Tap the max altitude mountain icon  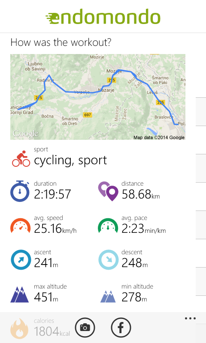(19, 295)
